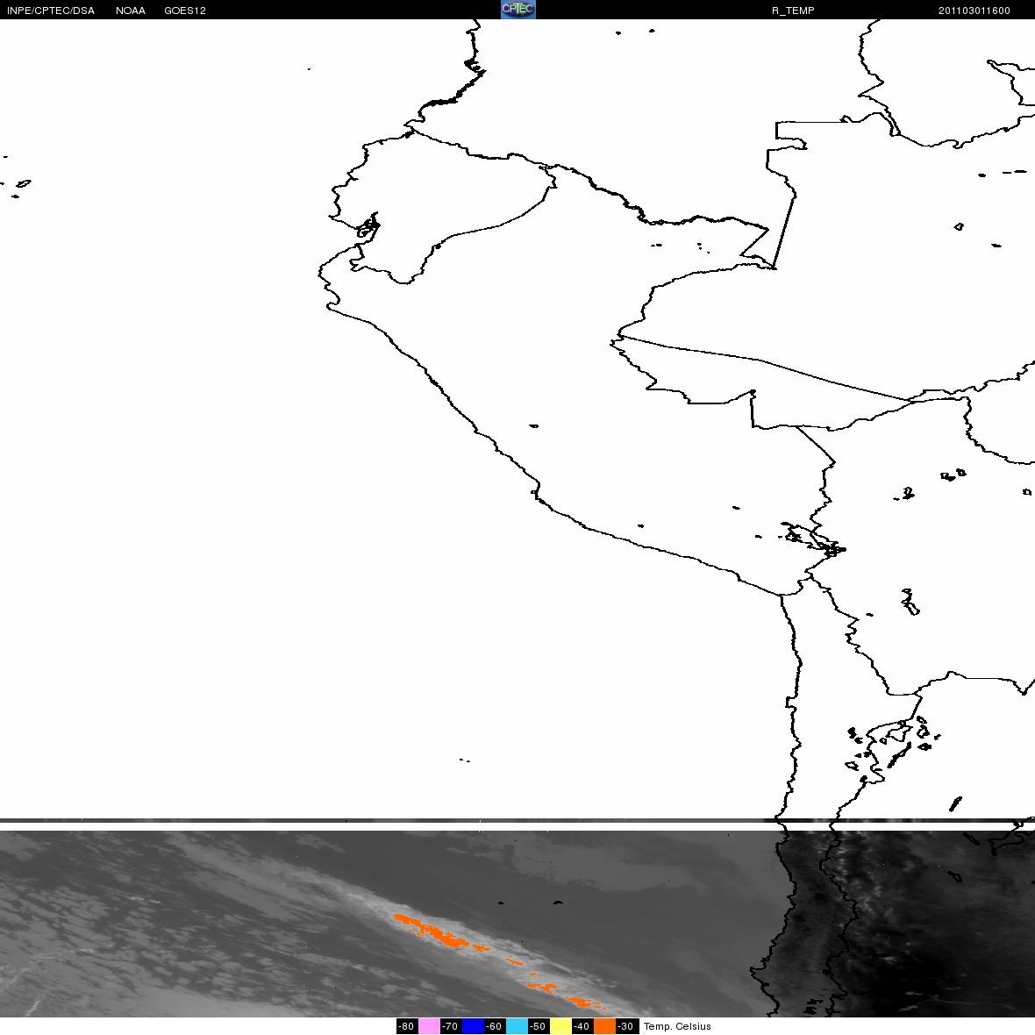Click the -60 legend value

pos(495,1026)
